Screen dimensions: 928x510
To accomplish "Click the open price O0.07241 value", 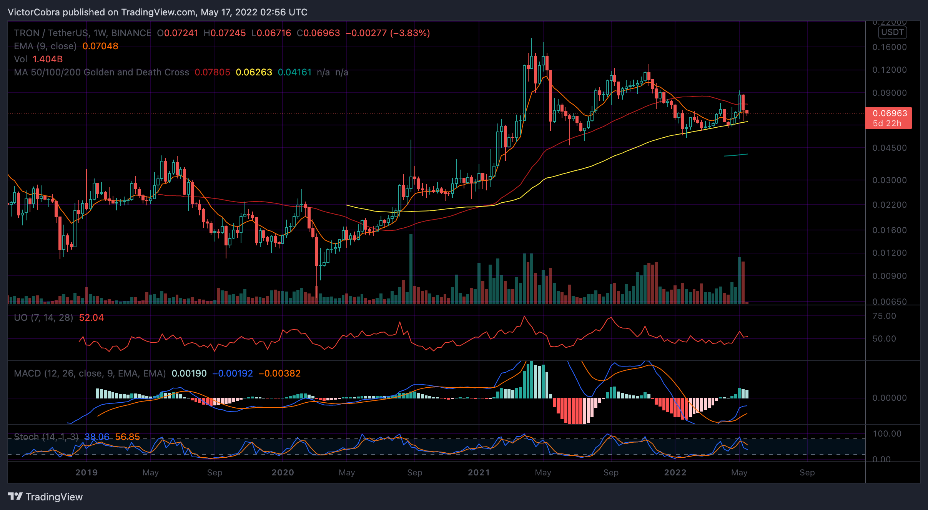I will click(x=178, y=33).
